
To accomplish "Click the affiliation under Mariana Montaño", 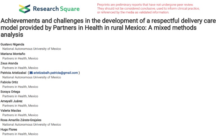I will [x=20, y=58].
